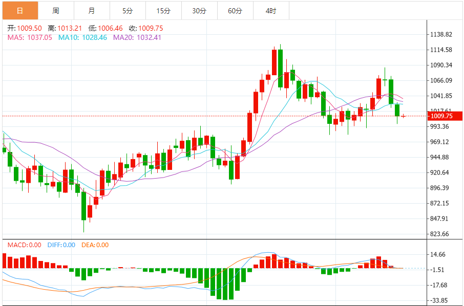Screen dimensions: 464x306
Task: Click the last small red candle on the chart
Action: tap(403, 116)
